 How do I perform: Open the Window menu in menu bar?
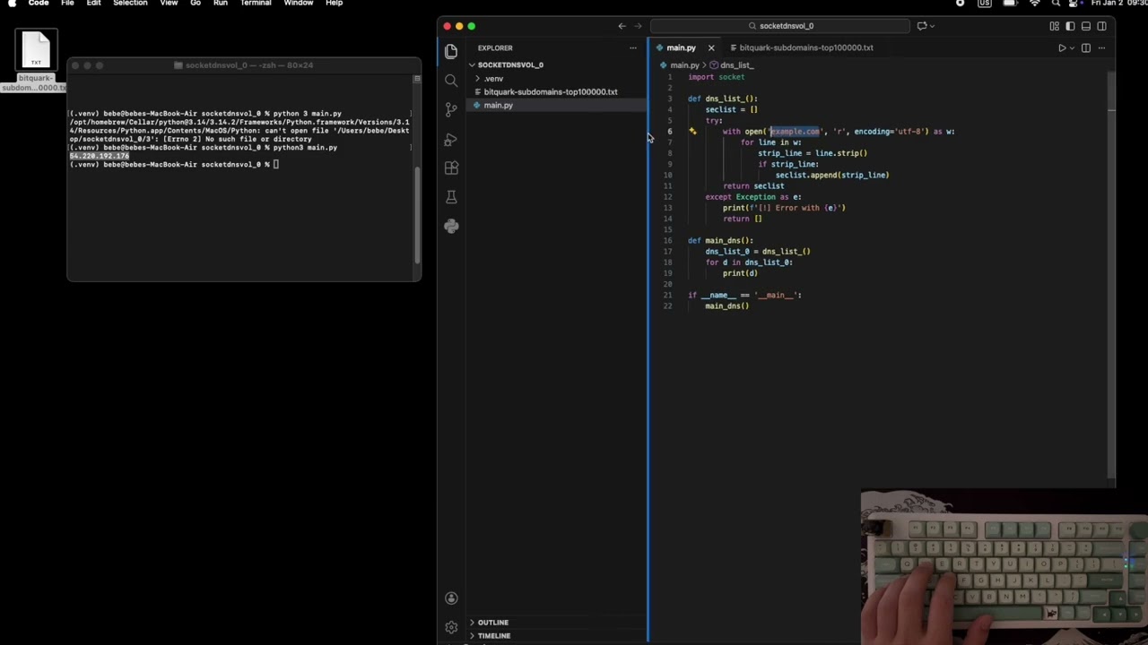coord(299,4)
